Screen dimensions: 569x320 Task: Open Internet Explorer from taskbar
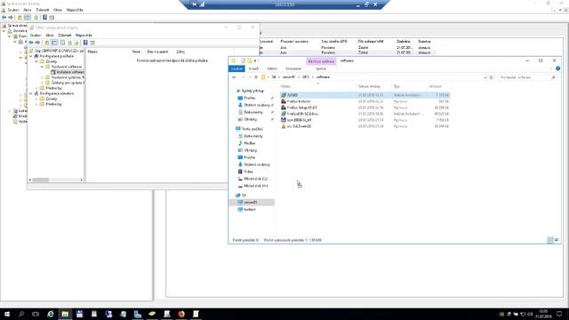click(x=51, y=314)
